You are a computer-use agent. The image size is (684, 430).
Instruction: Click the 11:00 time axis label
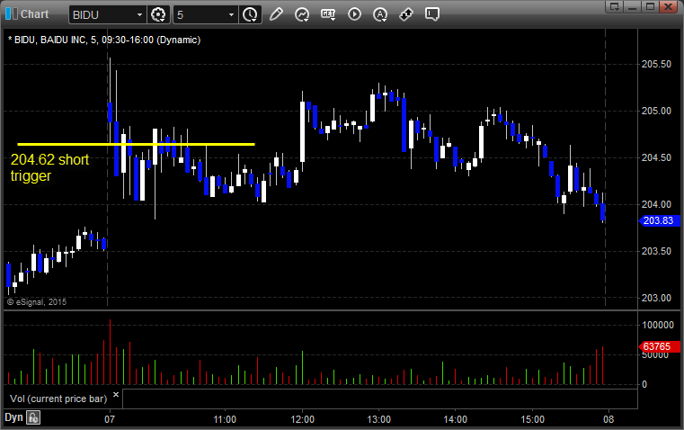pyautogui.click(x=225, y=419)
